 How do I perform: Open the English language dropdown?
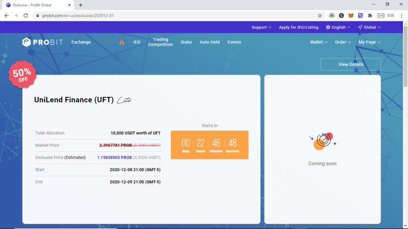338,27
